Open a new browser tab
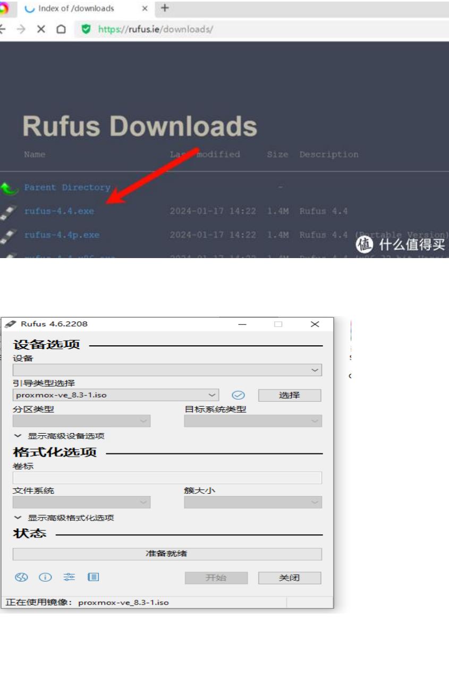The image size is (449, 679). tap(165, 8)
